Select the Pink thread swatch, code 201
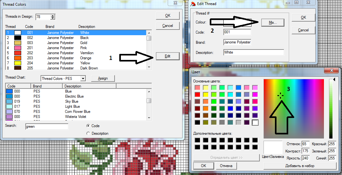 click(17, 48)
